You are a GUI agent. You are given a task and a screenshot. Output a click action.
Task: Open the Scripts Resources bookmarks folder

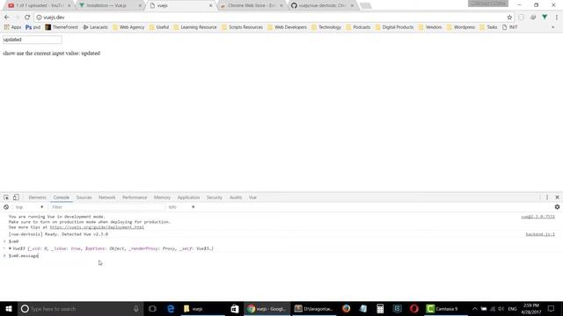coord(242,27)
